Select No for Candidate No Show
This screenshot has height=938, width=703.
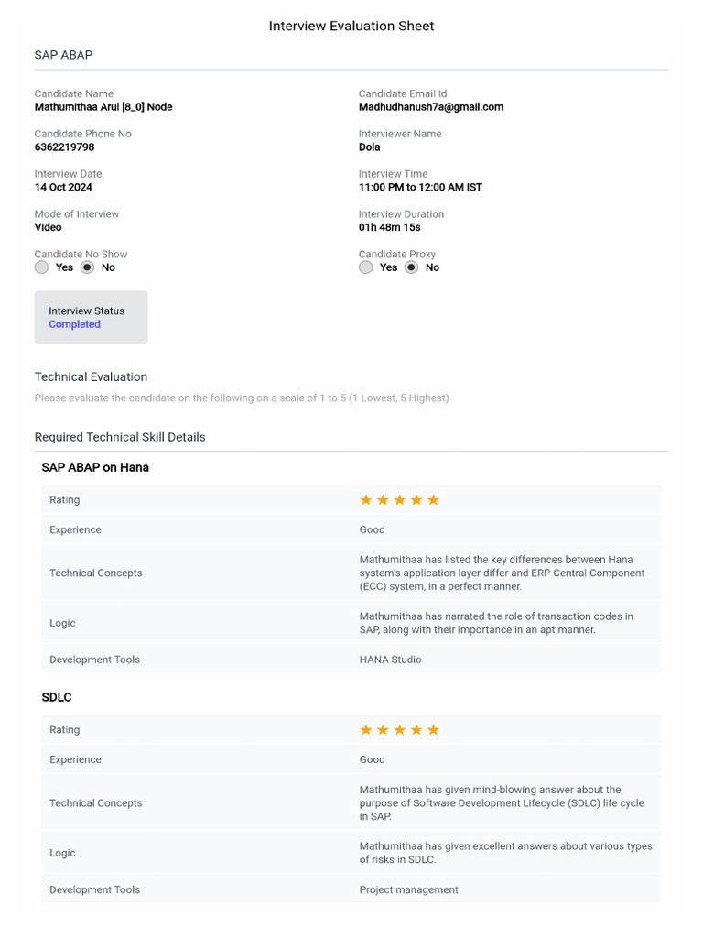click(x=87, y=267)
